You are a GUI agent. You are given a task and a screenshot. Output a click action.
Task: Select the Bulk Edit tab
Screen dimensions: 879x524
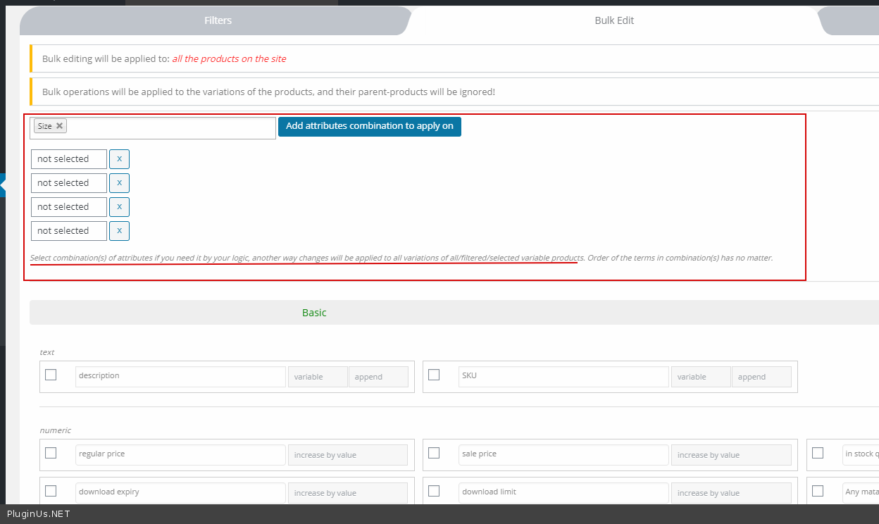point(614,20)
